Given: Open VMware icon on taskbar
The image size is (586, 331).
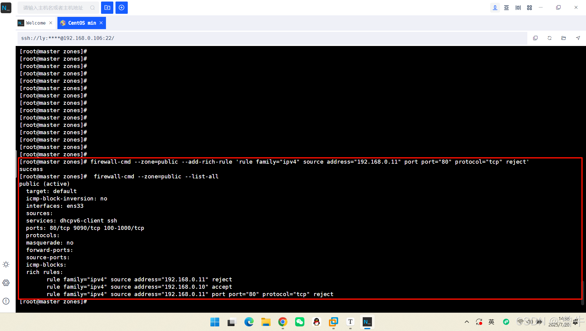Looking at the screenshot, I should [334, 322].
